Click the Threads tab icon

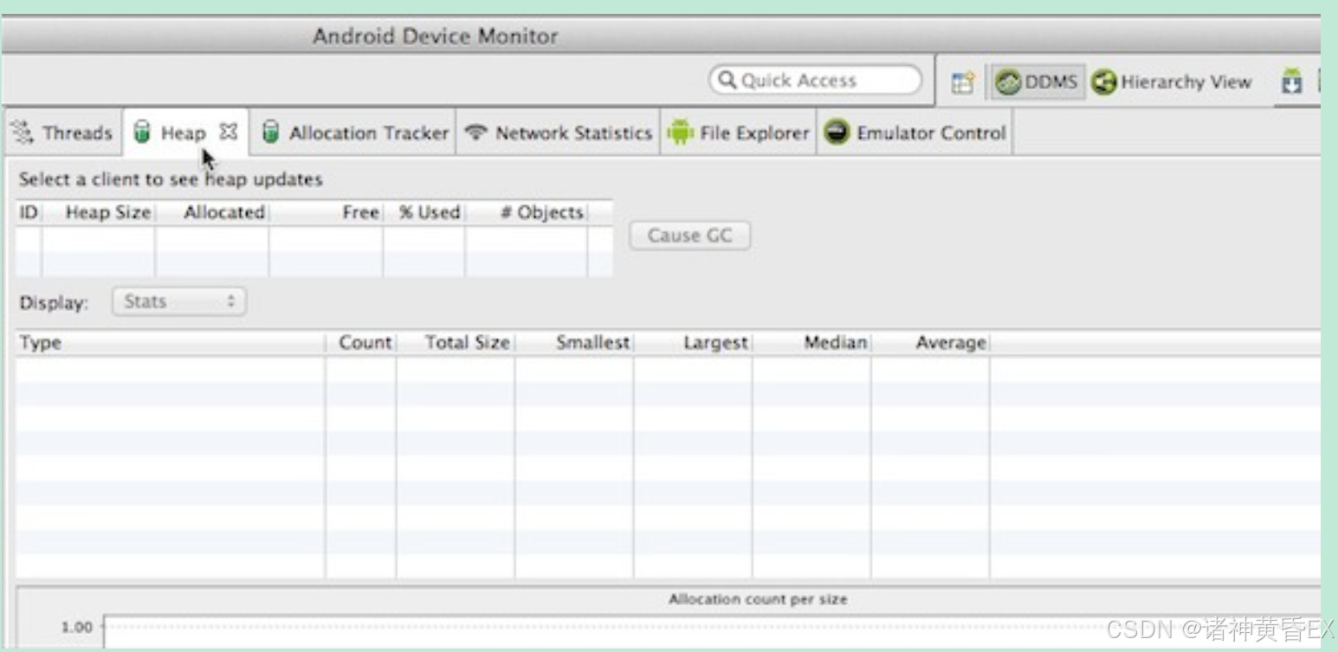coord(22,132)
